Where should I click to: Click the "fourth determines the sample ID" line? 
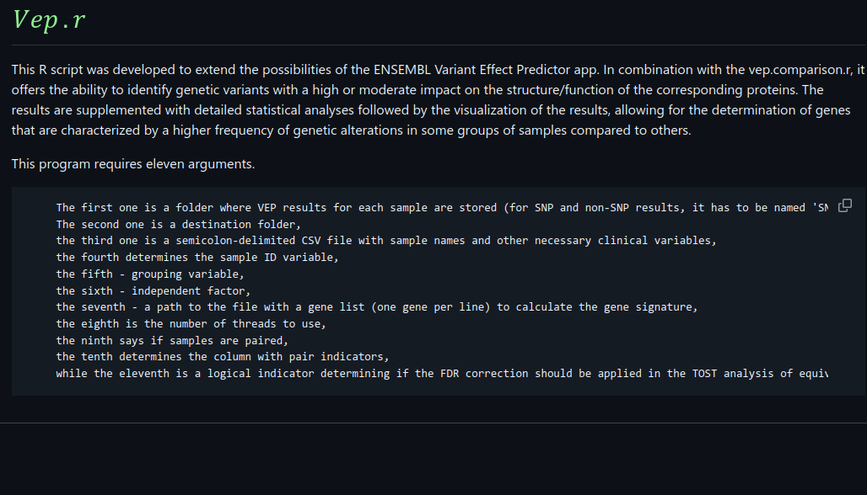197,258
